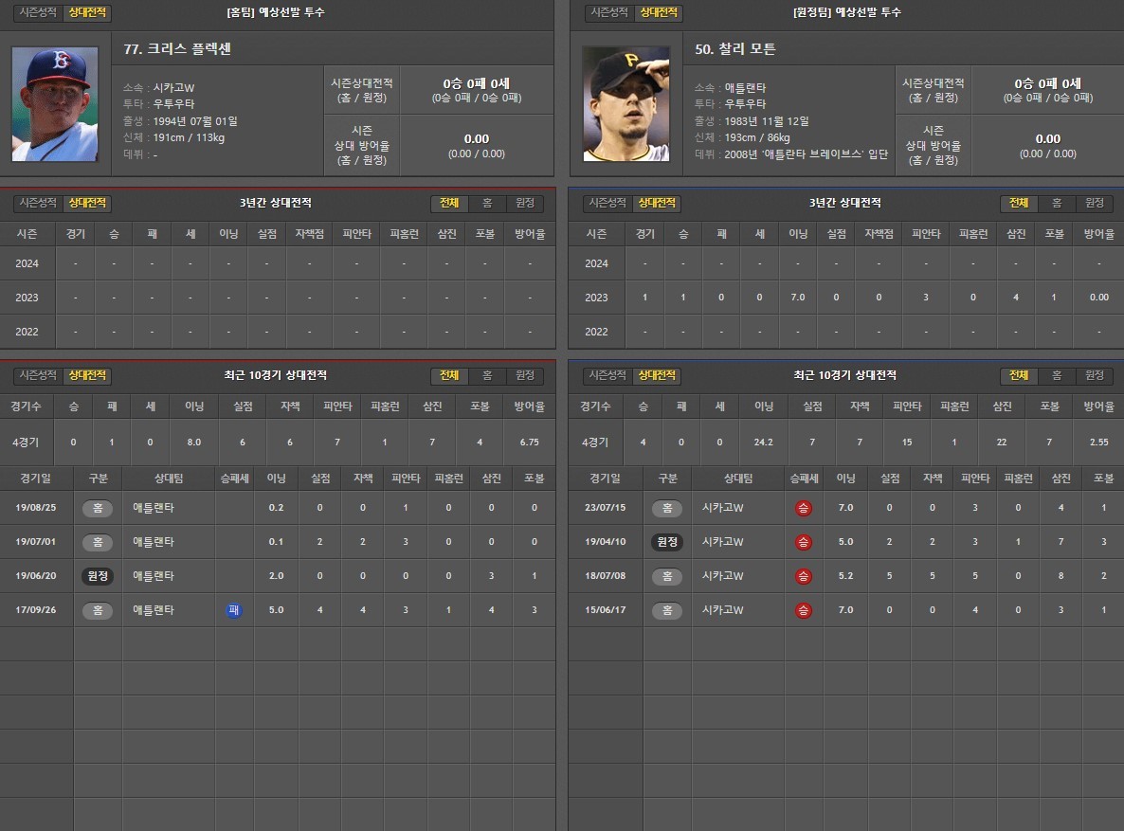Open Charlie Morton's player photo

[x=625, y=104]
